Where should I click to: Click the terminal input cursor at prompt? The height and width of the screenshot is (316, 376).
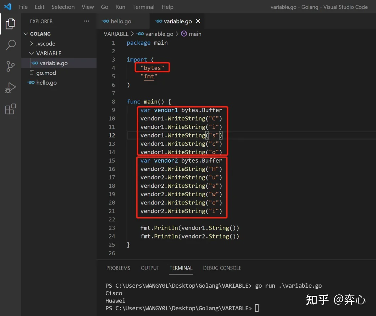[x=257, y=308]
